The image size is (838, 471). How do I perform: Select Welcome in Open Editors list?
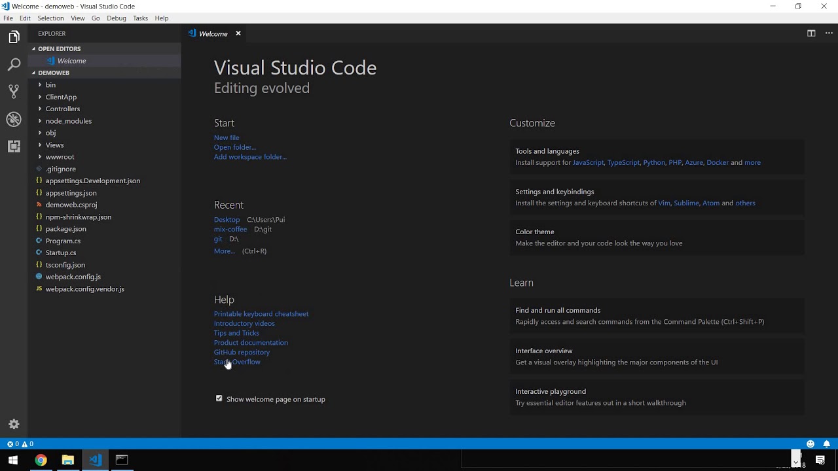[105, 61]
